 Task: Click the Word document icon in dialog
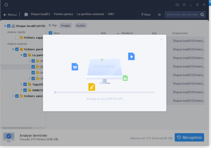(75, 67)
